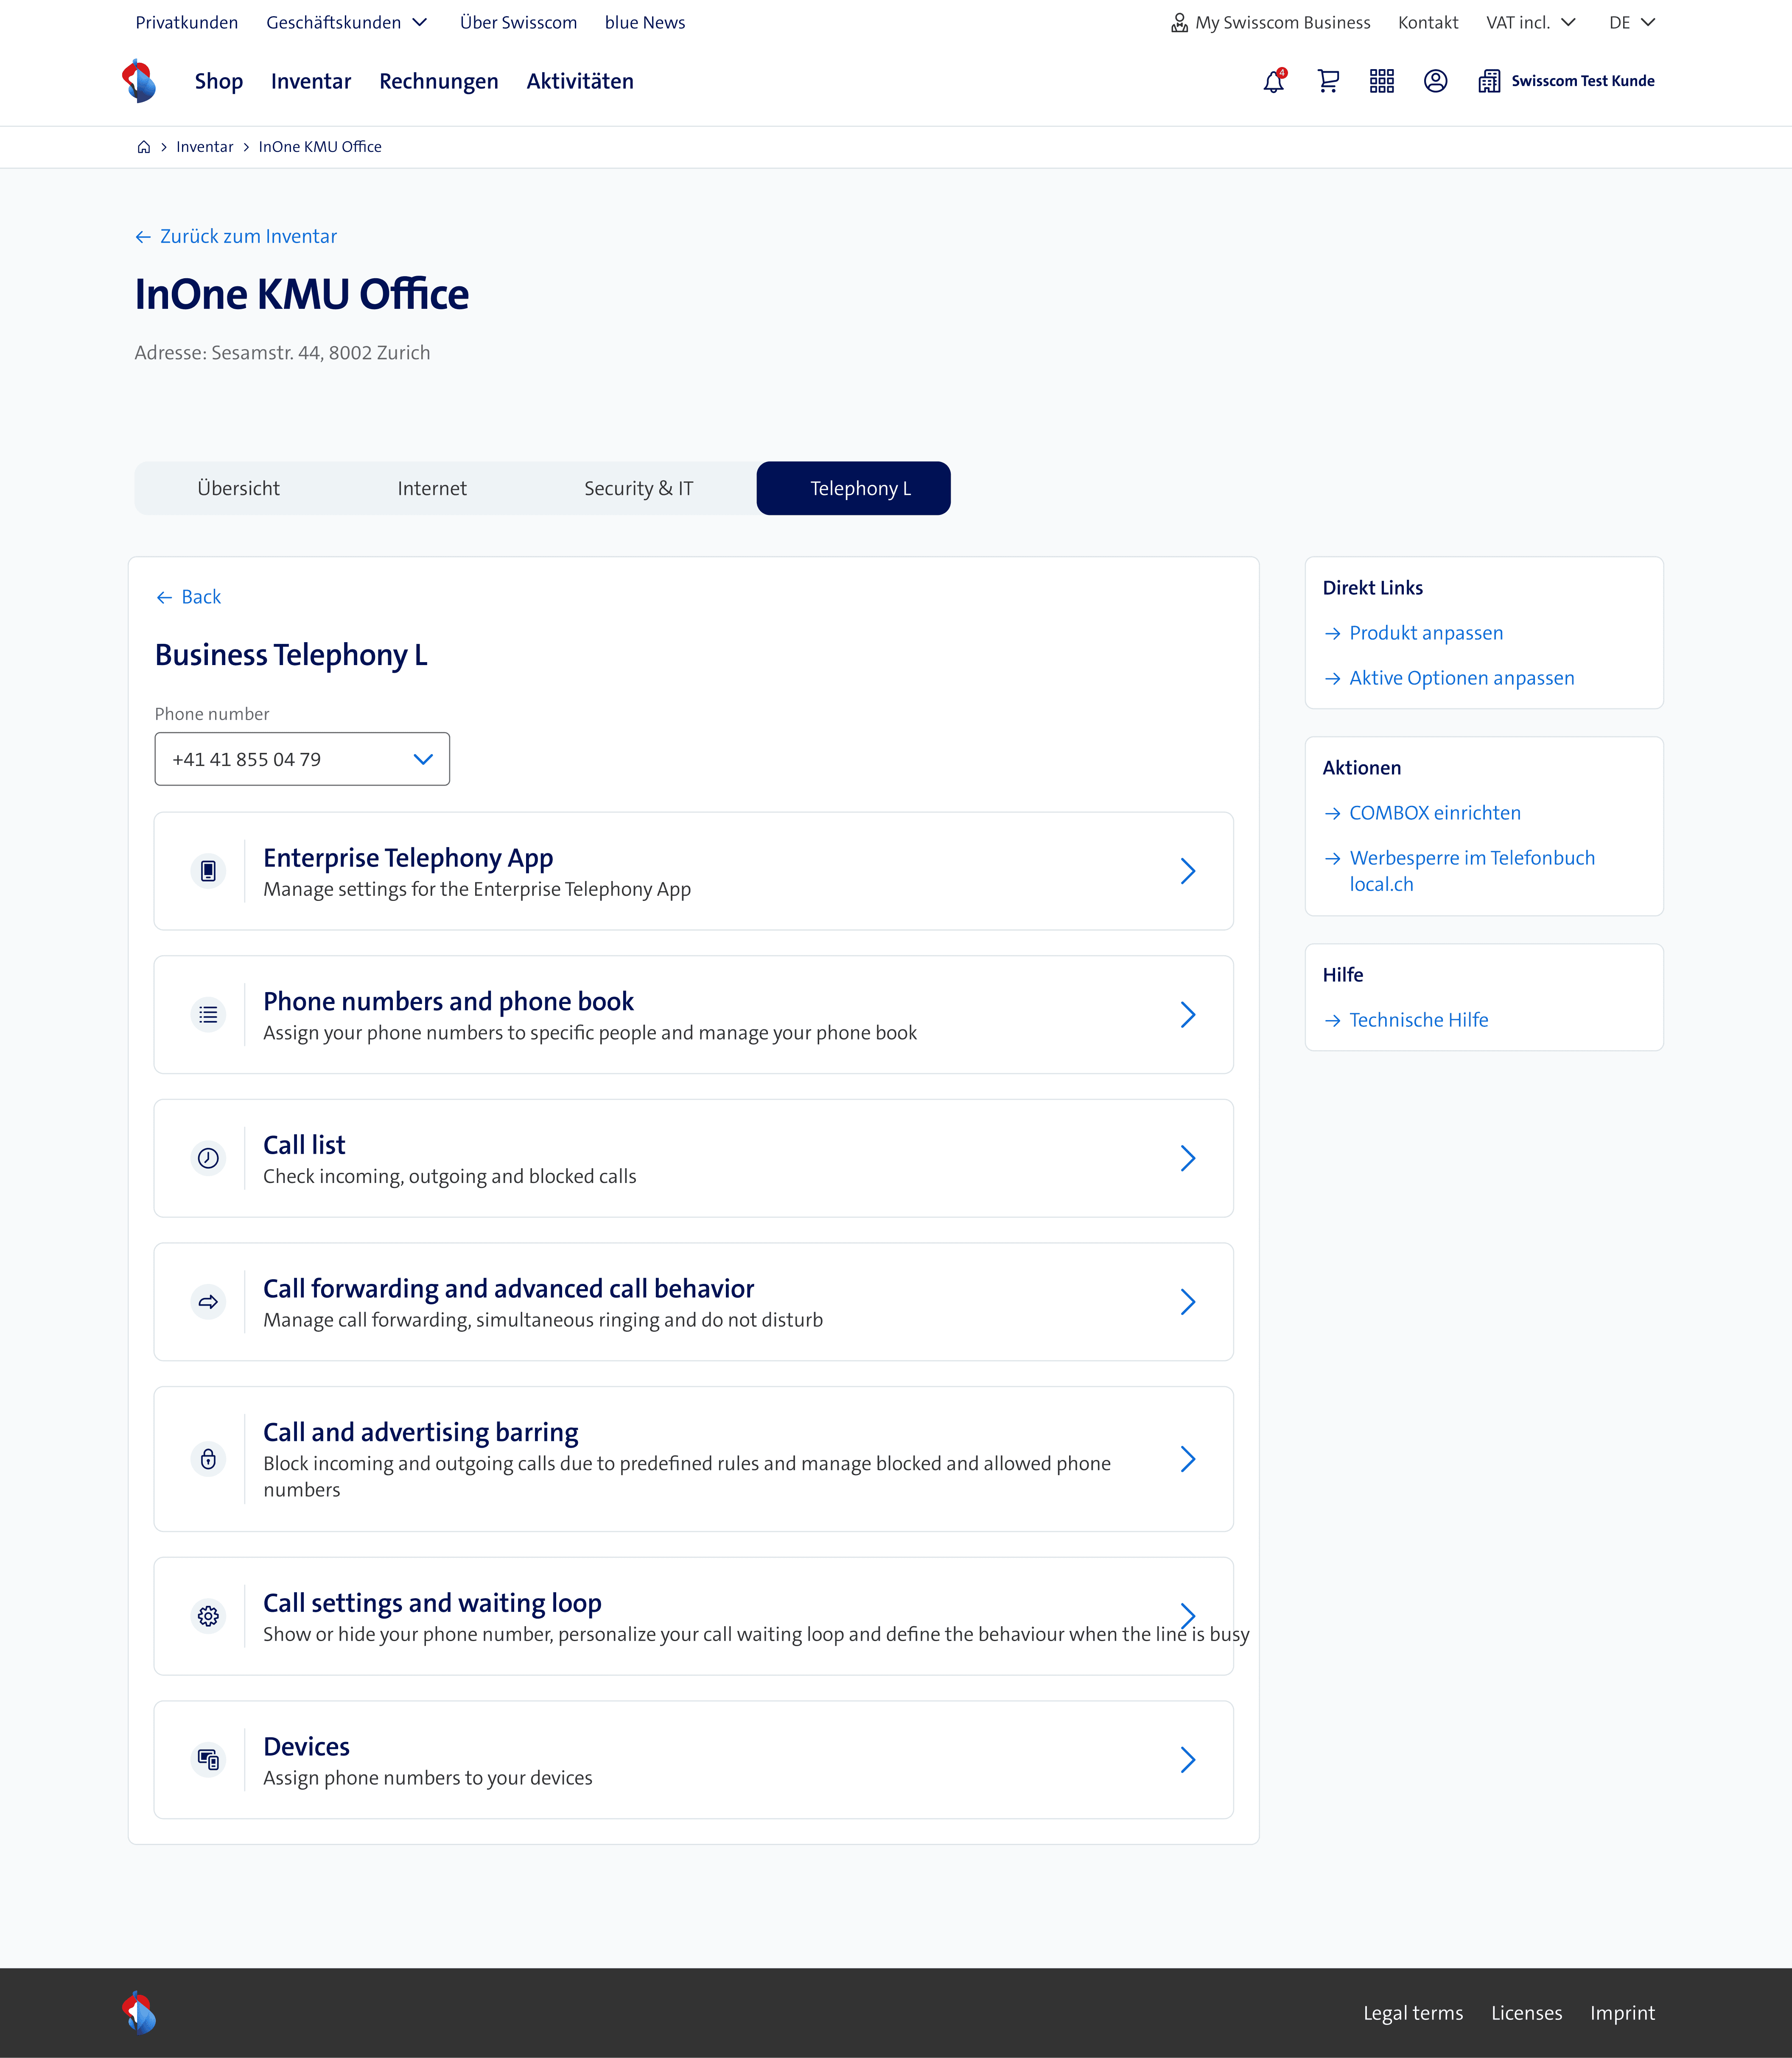This screenshot has width=1792, height=2058.
Task: Open the Aktivitäten menu
Action: 580,81
